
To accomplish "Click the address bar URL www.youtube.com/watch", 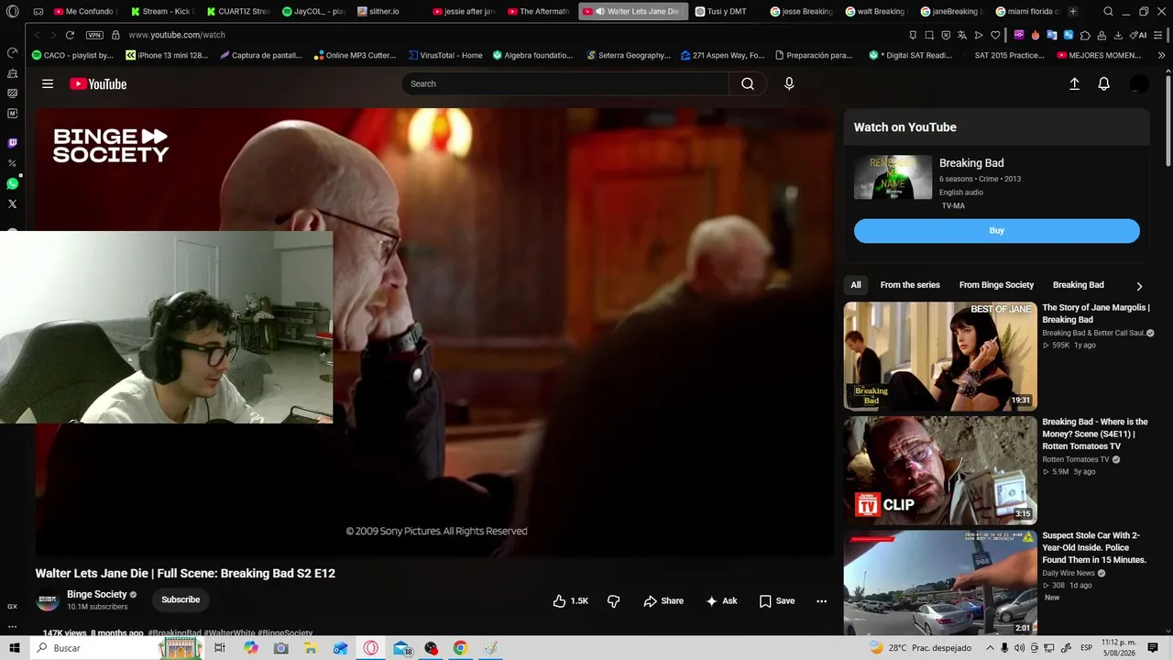I will tap(177, 35).
